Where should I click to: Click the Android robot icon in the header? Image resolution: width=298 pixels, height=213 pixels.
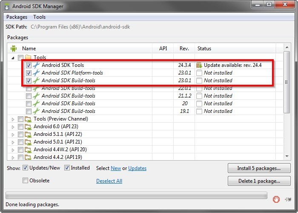(x=14, y=48)
